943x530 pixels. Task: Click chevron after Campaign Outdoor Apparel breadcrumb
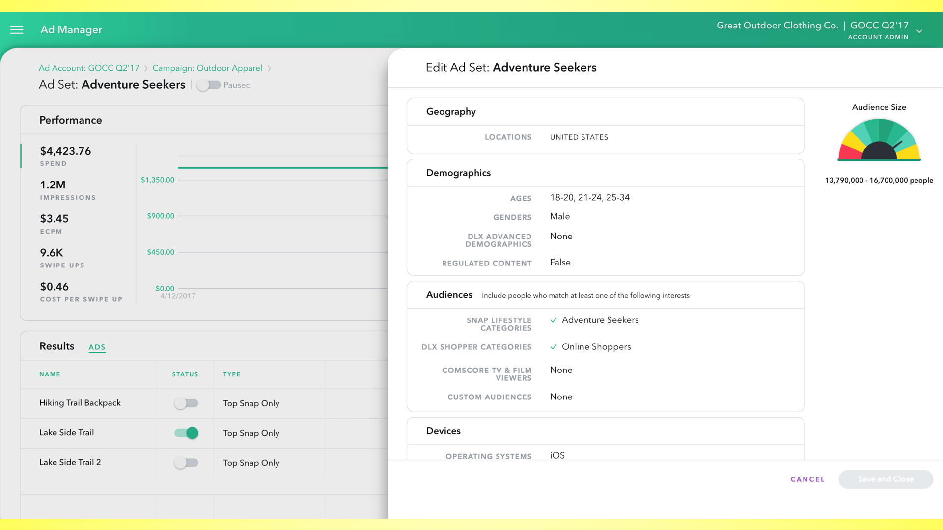269,69
